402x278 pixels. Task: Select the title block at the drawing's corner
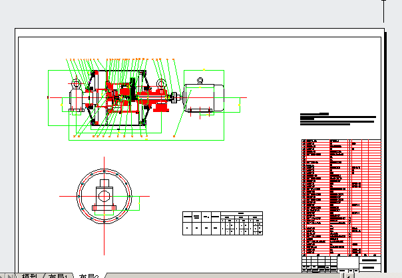click(x=341, y=264)
